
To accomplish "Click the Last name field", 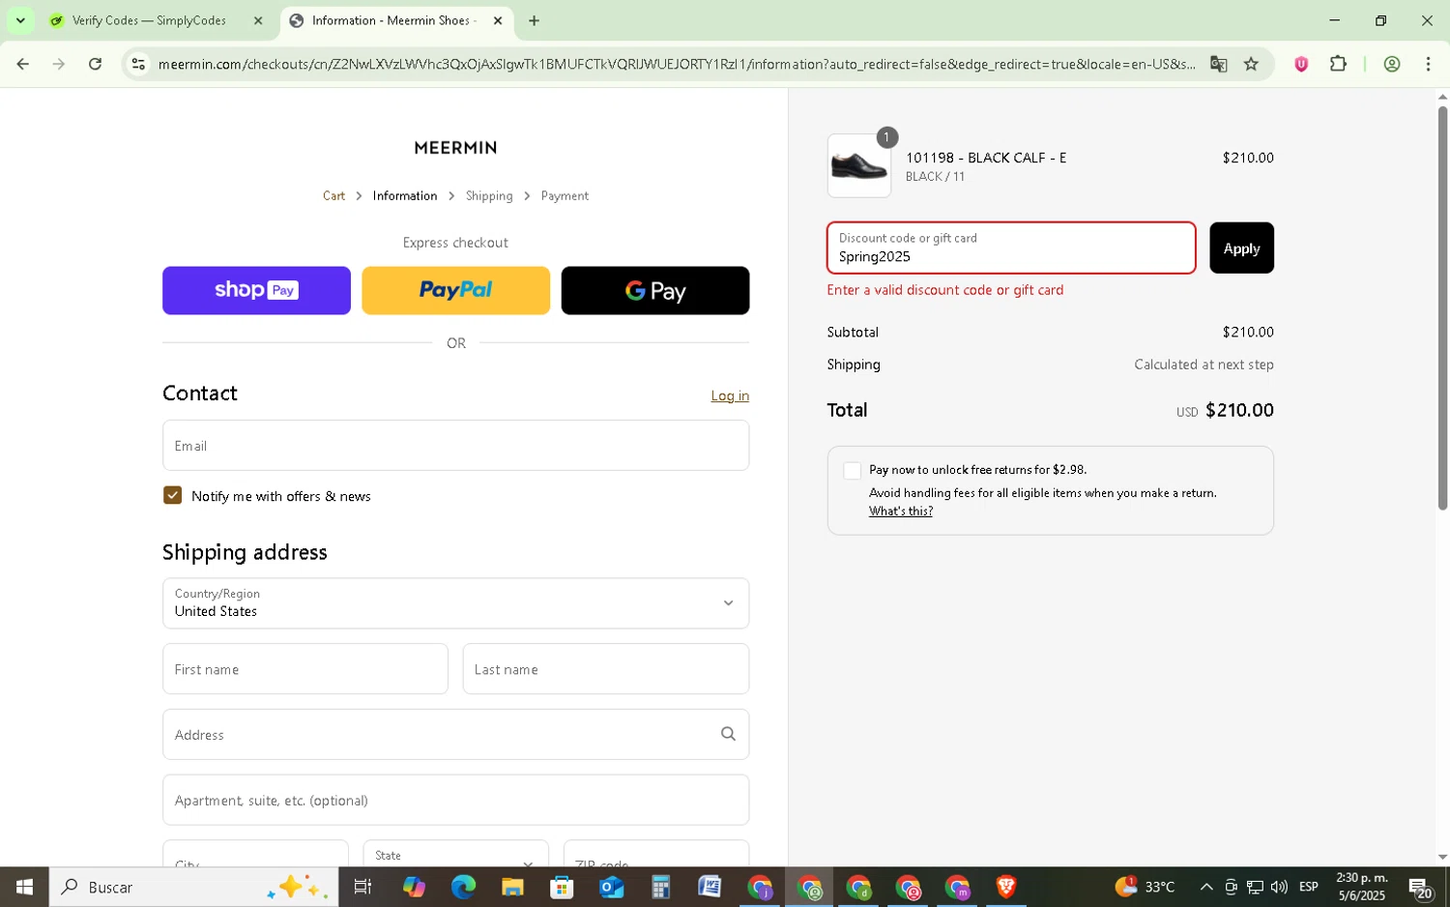I will click(605, 669).
